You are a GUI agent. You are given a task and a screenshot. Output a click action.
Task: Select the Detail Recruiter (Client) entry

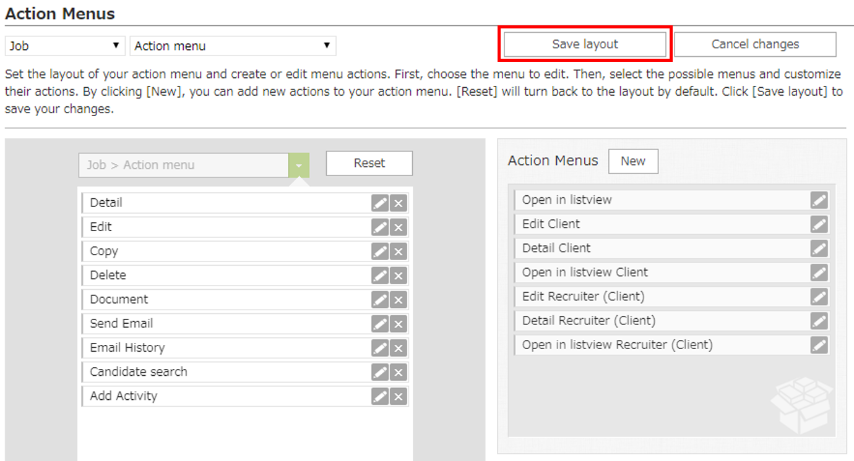point(656,321)
